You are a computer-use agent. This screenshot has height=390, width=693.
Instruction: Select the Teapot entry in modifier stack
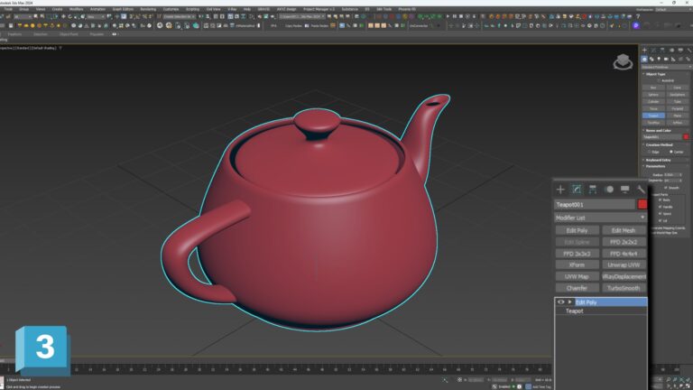point(575,311)
